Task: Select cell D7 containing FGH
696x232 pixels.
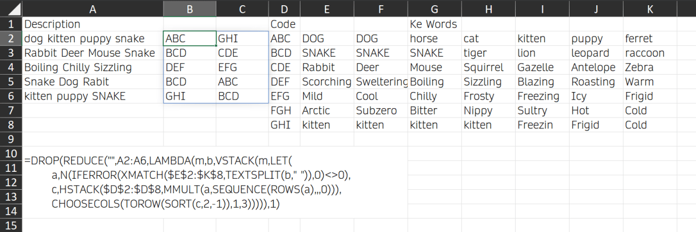Action: click(285, 111)
